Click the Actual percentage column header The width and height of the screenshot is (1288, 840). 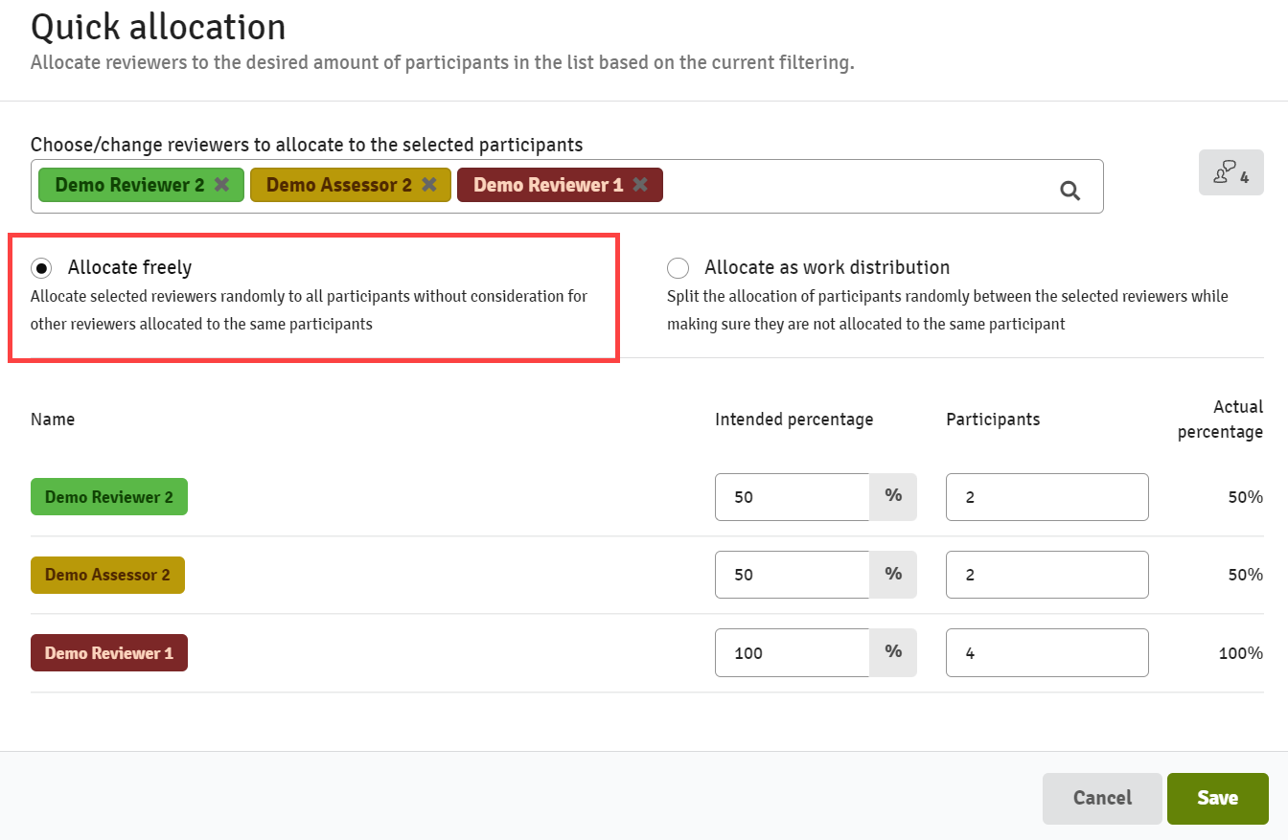(x=1220, y=420)
